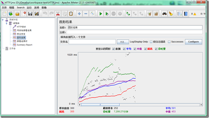The image size is (209, 118).
Task: Click the Copy toolbar icon
Action: coord(64,14)
